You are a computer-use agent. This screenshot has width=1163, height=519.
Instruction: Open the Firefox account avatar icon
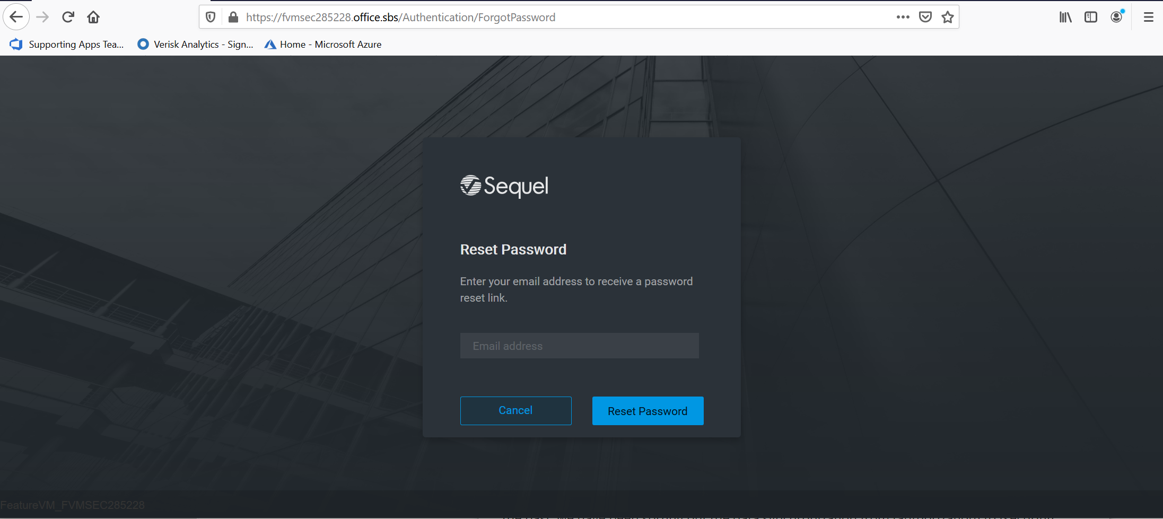tap(1117, 17)
